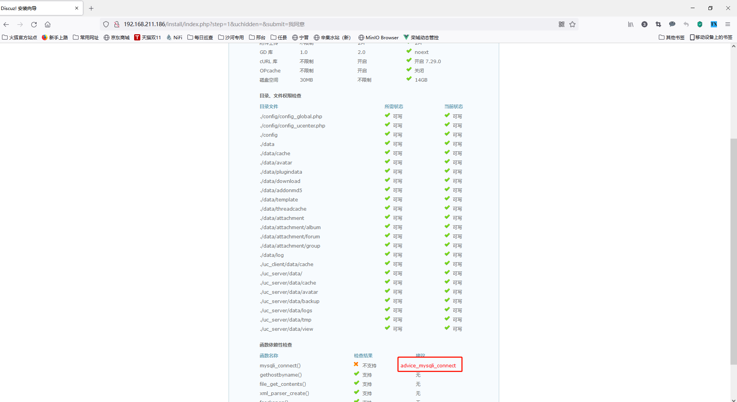Open the Firefox library panel
Viewport: 737px width, 402px height.
[631, 24]
